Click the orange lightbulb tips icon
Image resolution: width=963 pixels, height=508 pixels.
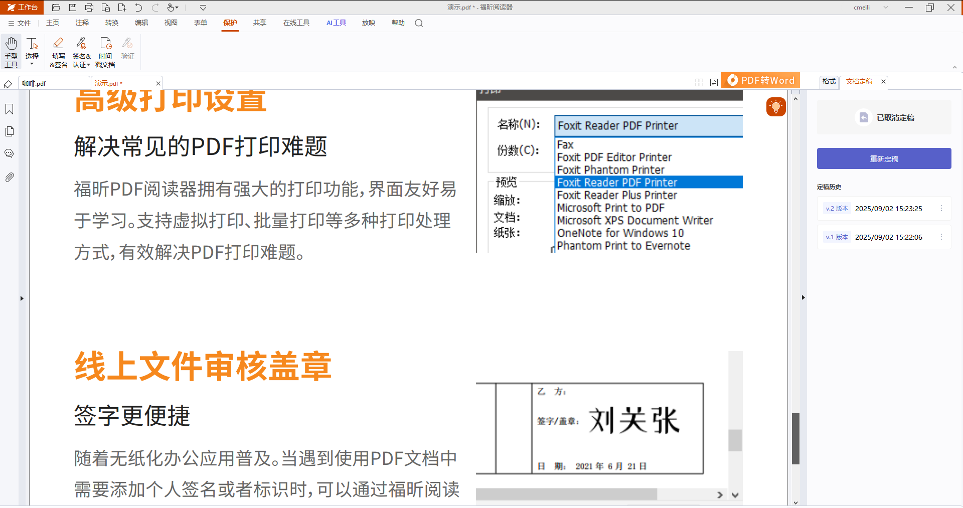pos(776,106)
